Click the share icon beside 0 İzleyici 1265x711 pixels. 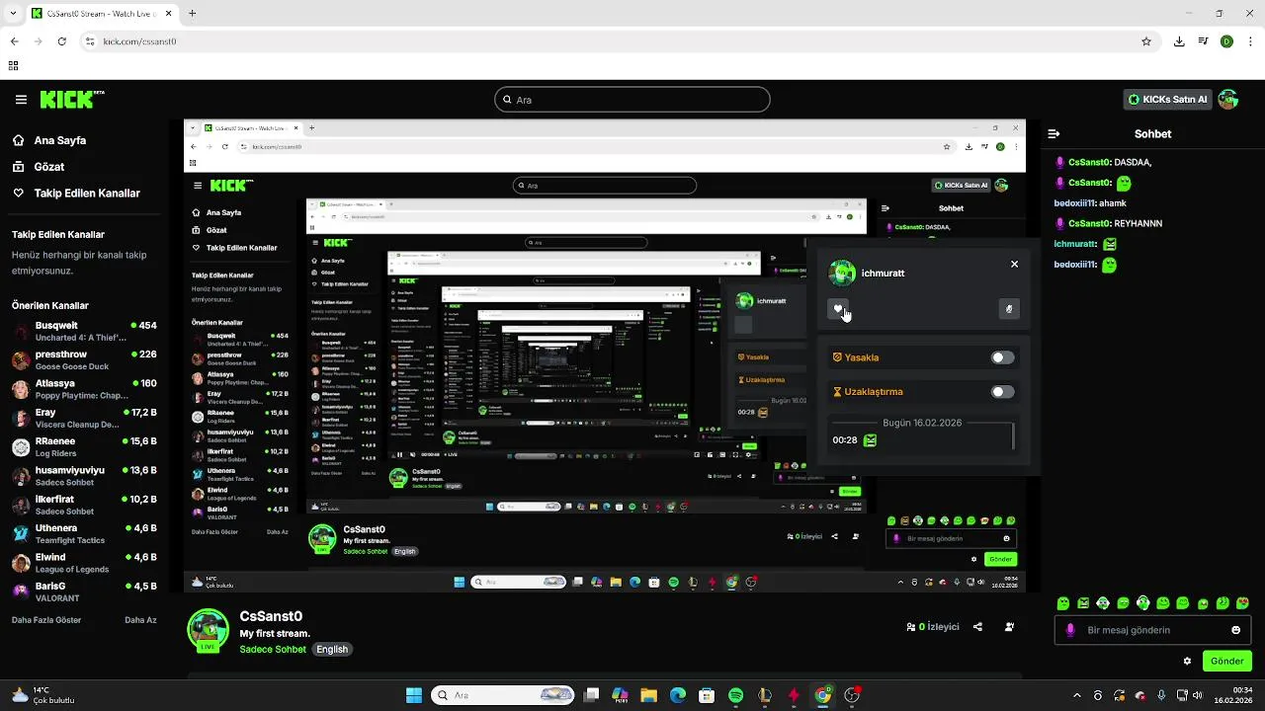(x=977, y=627)
